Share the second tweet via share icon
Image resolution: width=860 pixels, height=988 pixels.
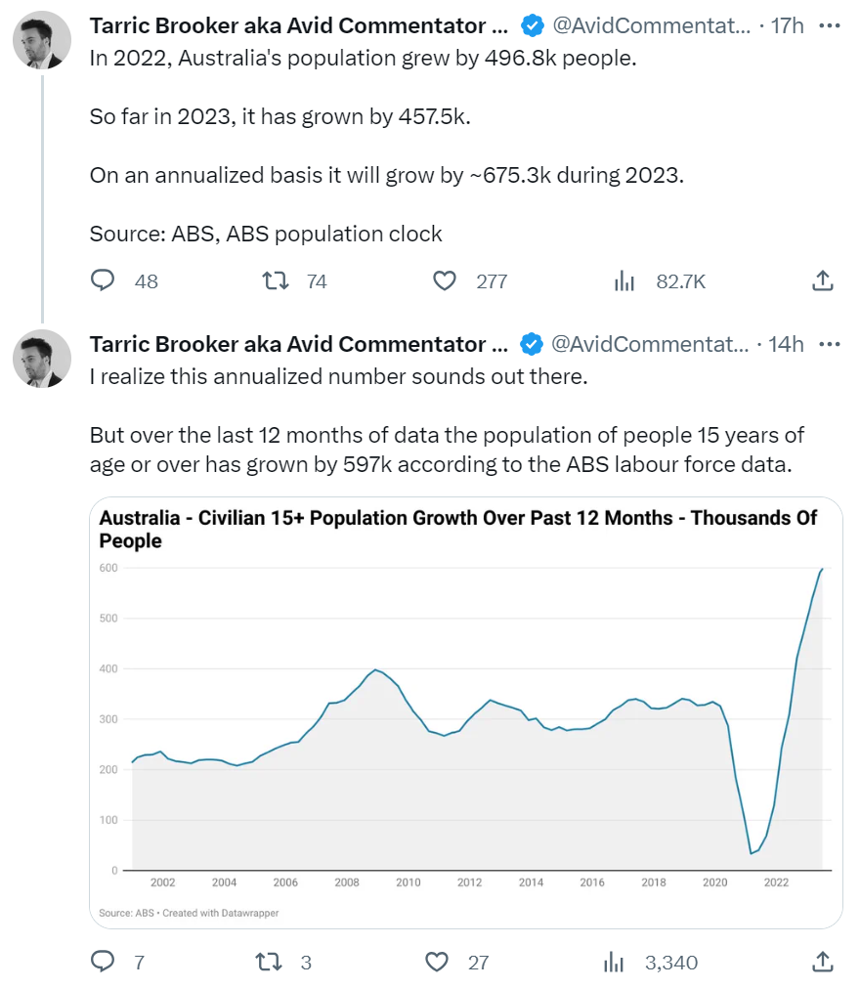(x=823, y=963)
